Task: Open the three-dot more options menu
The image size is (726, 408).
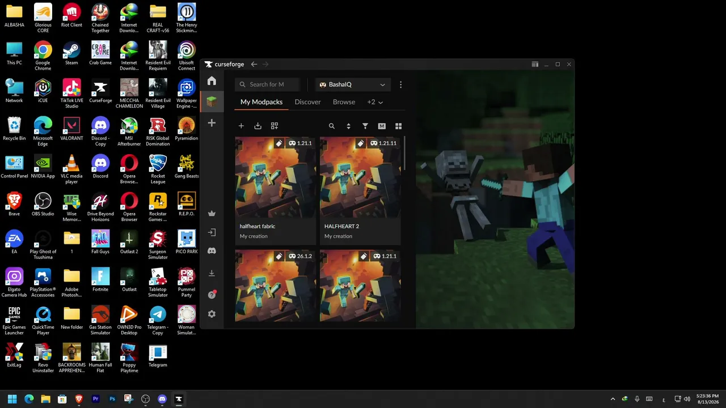Action: (400, 84)
